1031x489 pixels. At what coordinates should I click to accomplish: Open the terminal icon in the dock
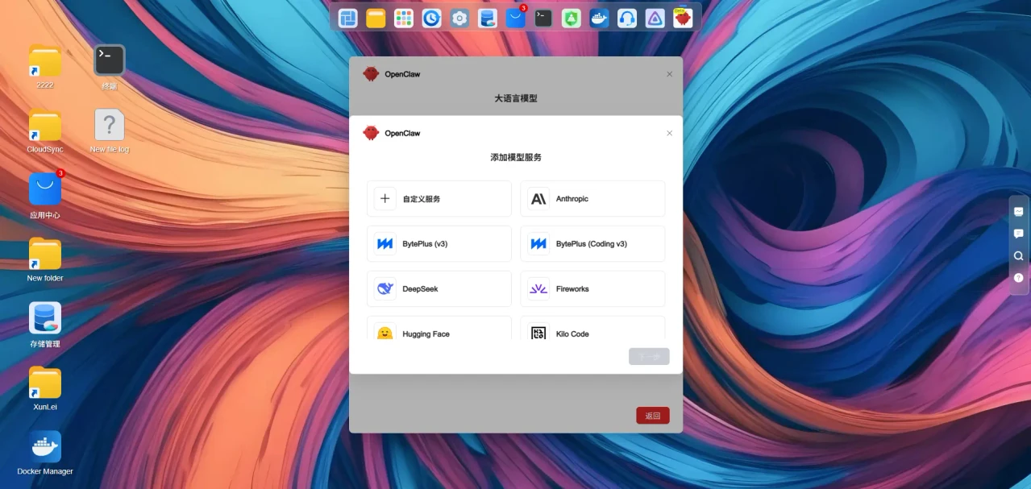pyautogui.click(x=543, y=18)
